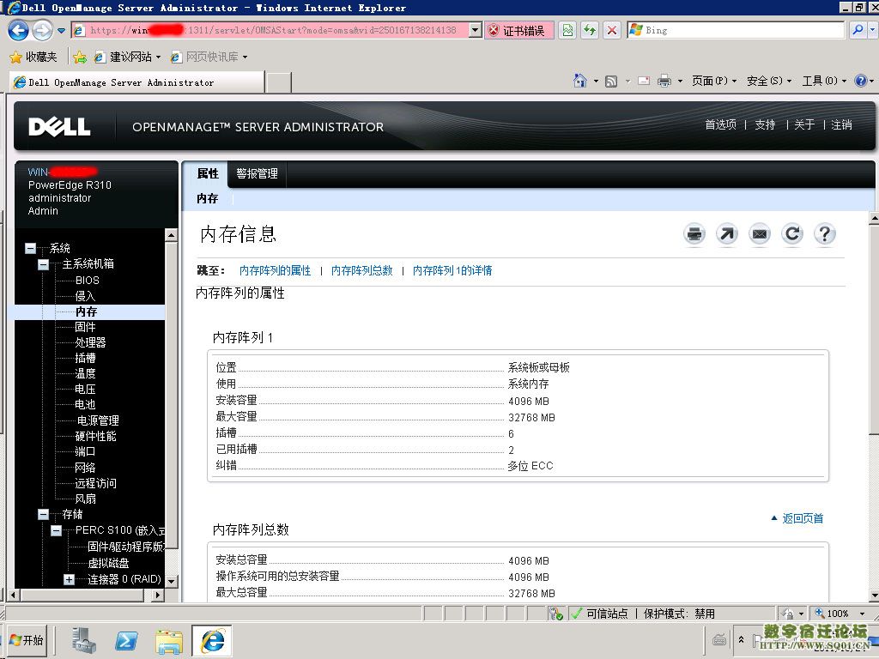Click the Print icon in Memory Information header
This screenshot has width=879, height=659.
tap(694, 233)
